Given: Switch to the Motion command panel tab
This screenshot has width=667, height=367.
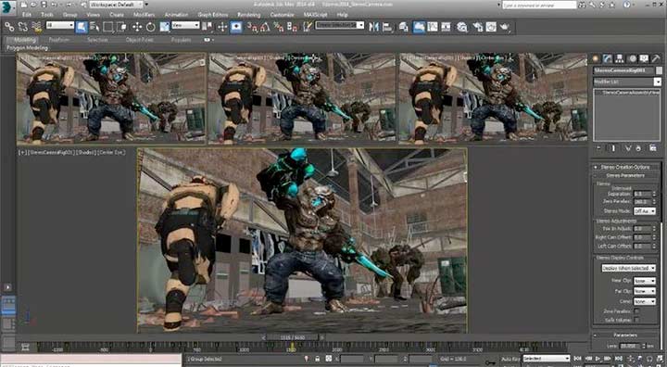Looking at the screenshot, I should [633, 58].
